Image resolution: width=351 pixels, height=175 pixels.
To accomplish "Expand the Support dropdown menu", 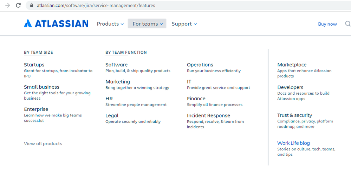I will (x=184, y=24).
